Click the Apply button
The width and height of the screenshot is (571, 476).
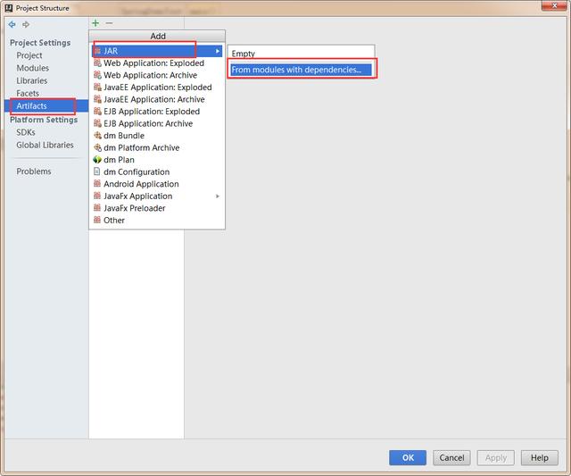pos(496,458)
